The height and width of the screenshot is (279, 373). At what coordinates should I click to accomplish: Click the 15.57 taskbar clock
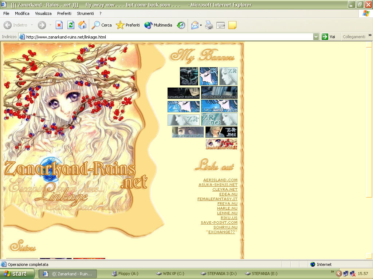coord(363,274)
